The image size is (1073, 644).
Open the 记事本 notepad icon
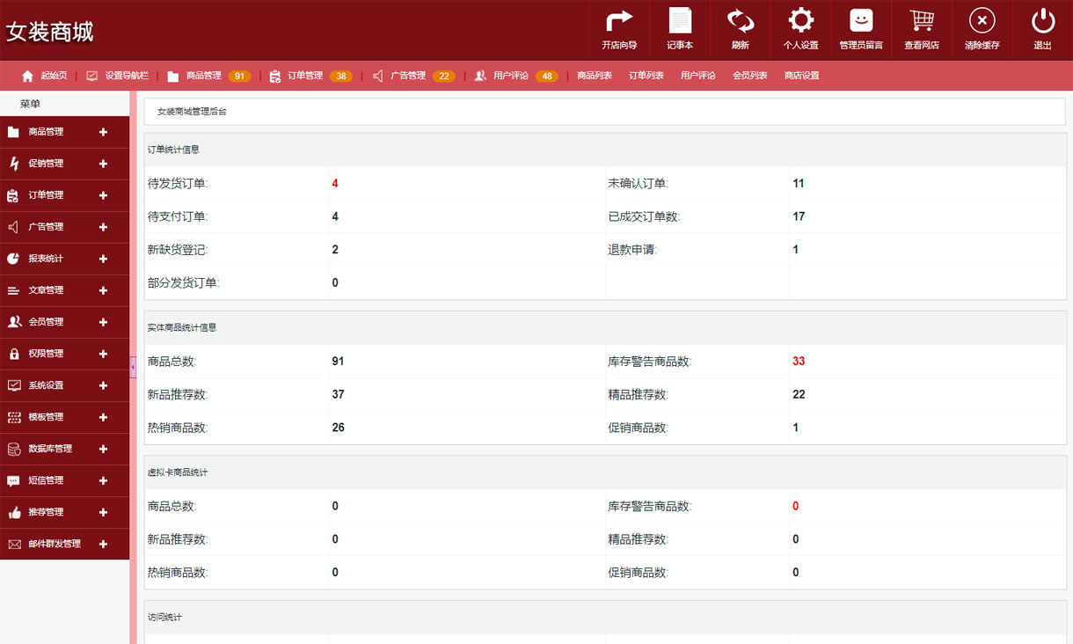point(680,20)
